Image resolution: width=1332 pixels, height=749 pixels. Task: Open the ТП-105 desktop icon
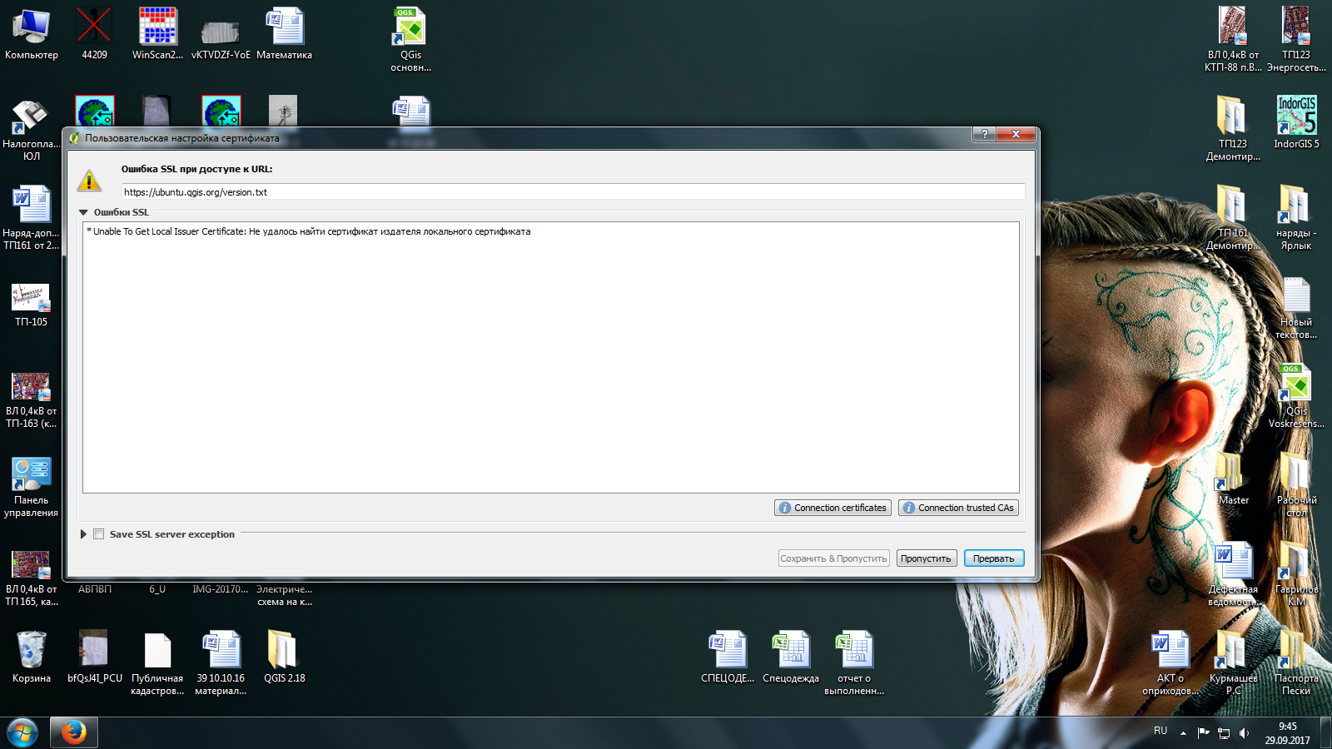(32, 304)
